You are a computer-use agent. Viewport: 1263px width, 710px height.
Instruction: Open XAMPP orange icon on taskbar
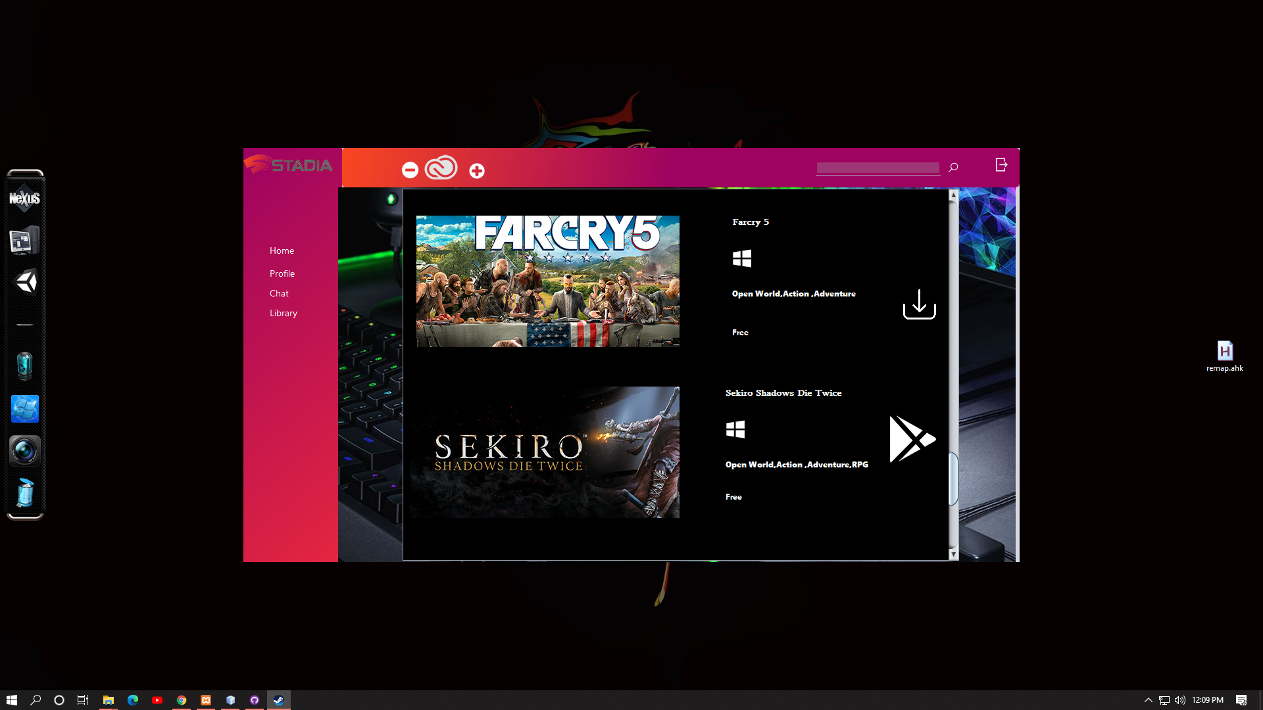(x=206, y=700)
